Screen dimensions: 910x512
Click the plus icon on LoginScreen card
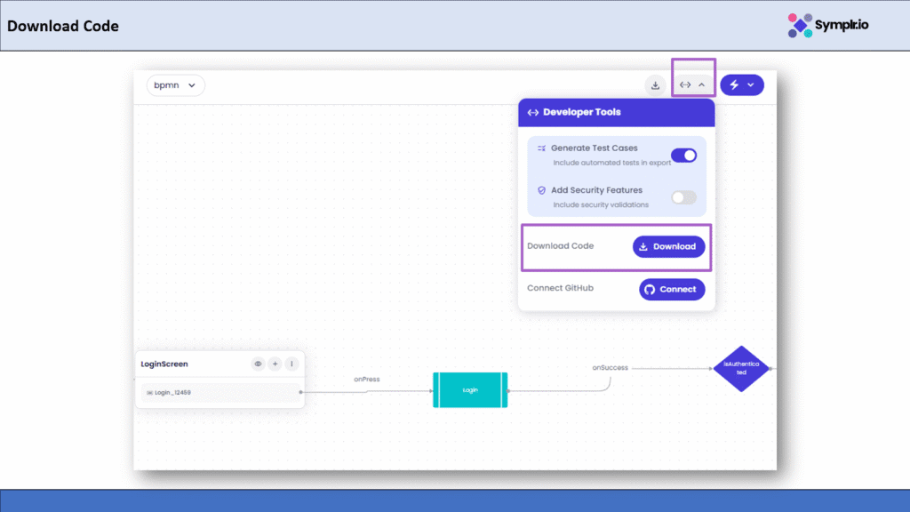[275, 364]
